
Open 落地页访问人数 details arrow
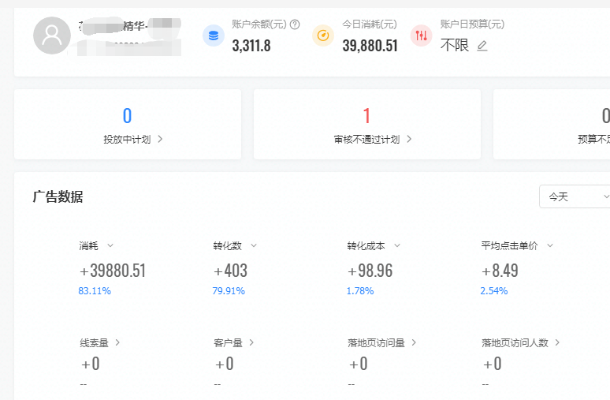[556, 342]
